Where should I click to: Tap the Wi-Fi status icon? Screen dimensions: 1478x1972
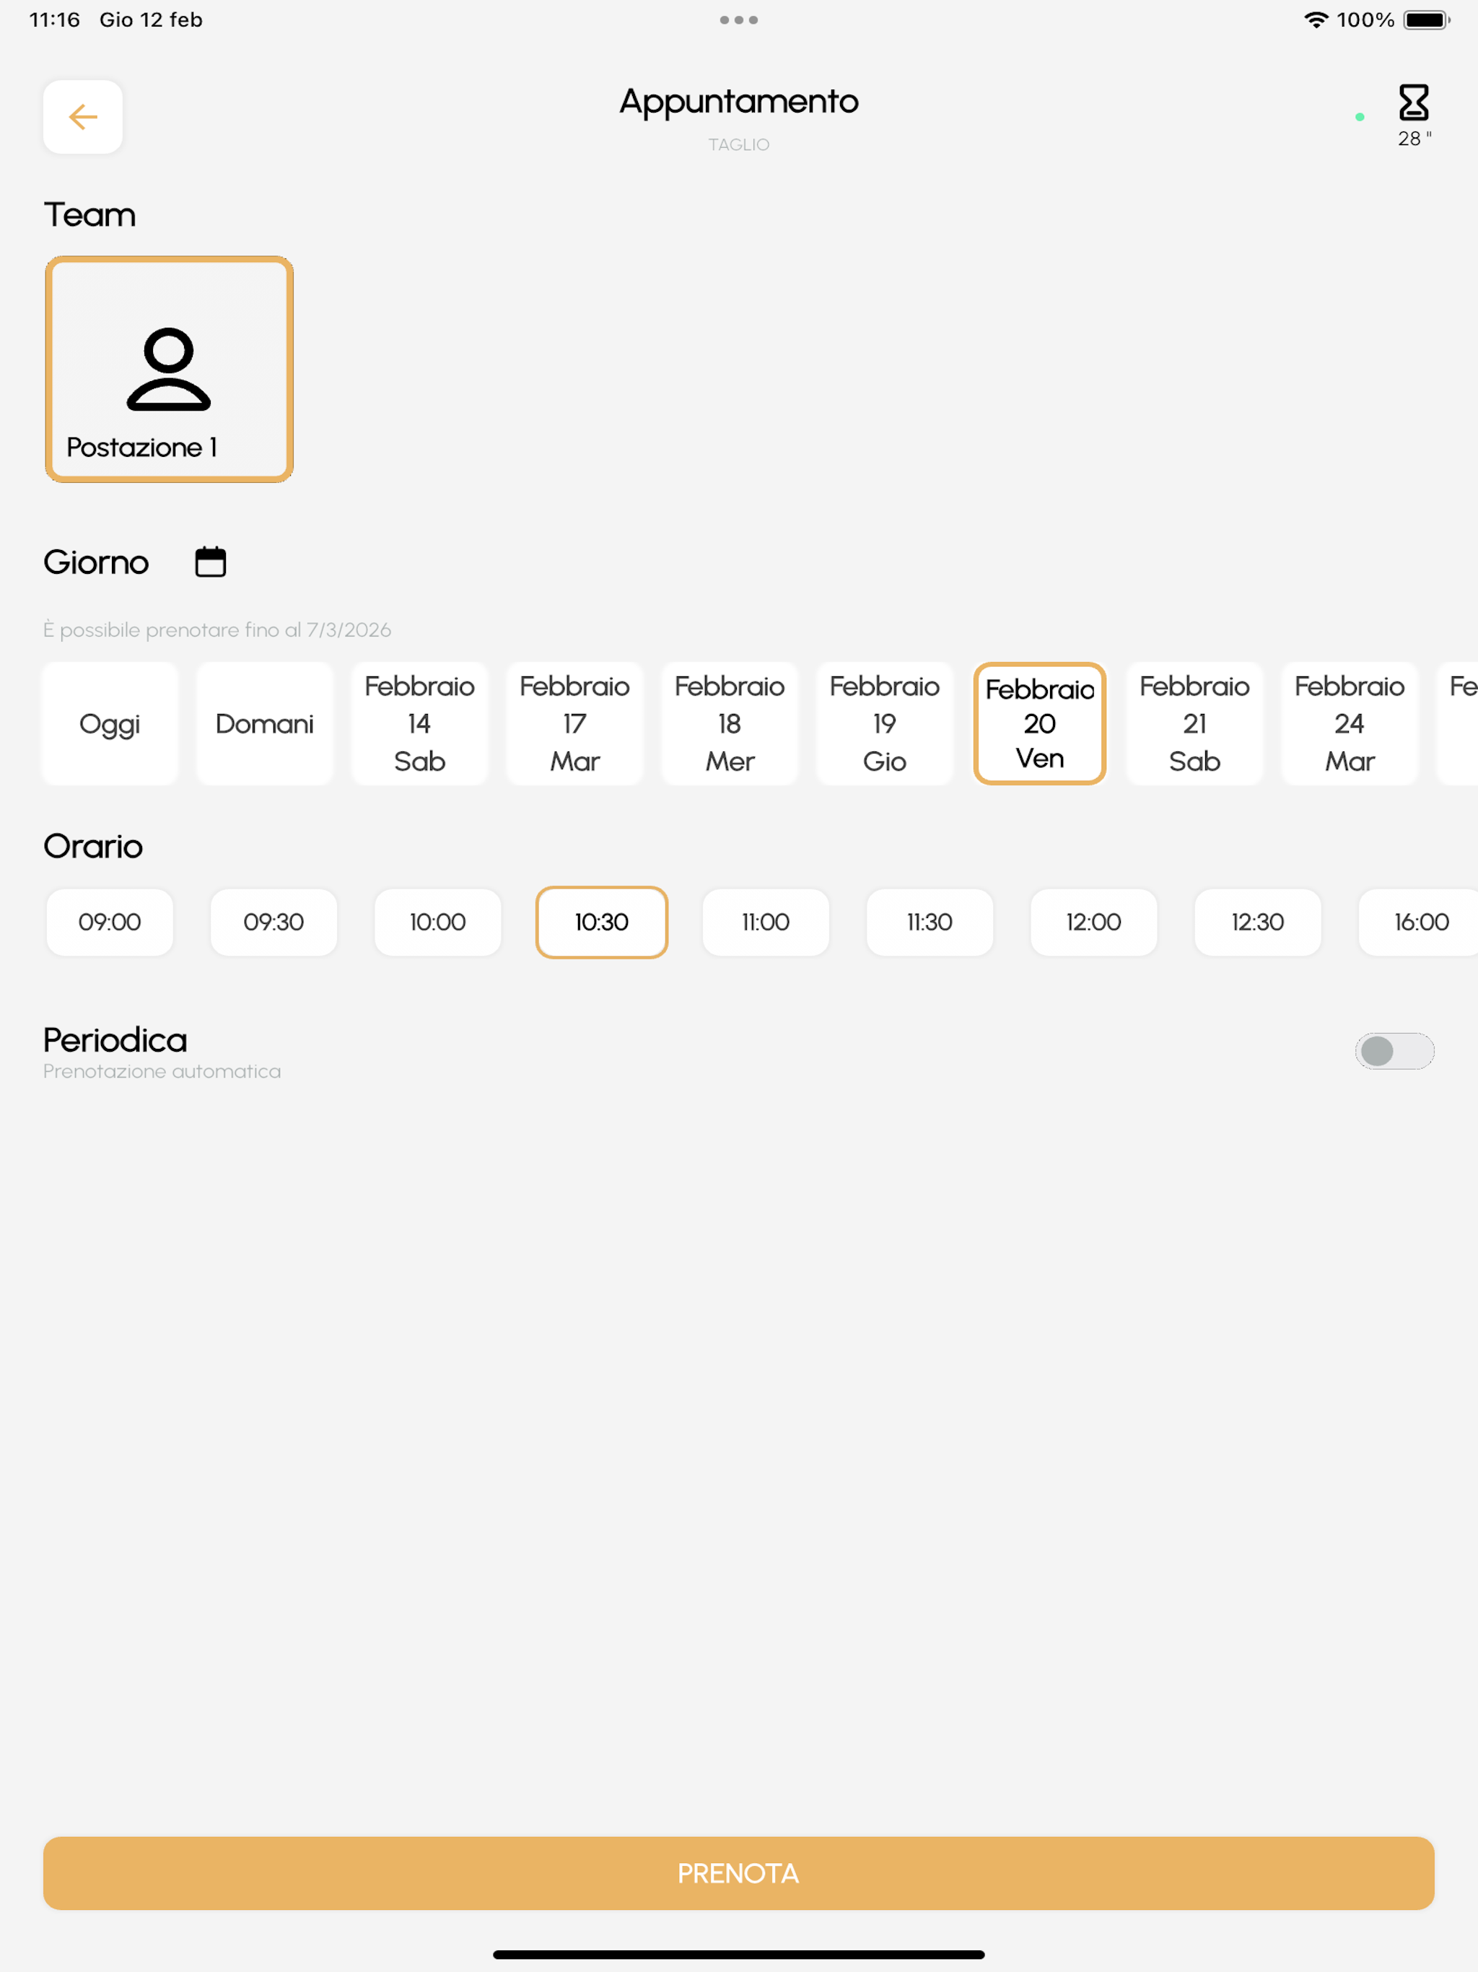(1316, 19)
